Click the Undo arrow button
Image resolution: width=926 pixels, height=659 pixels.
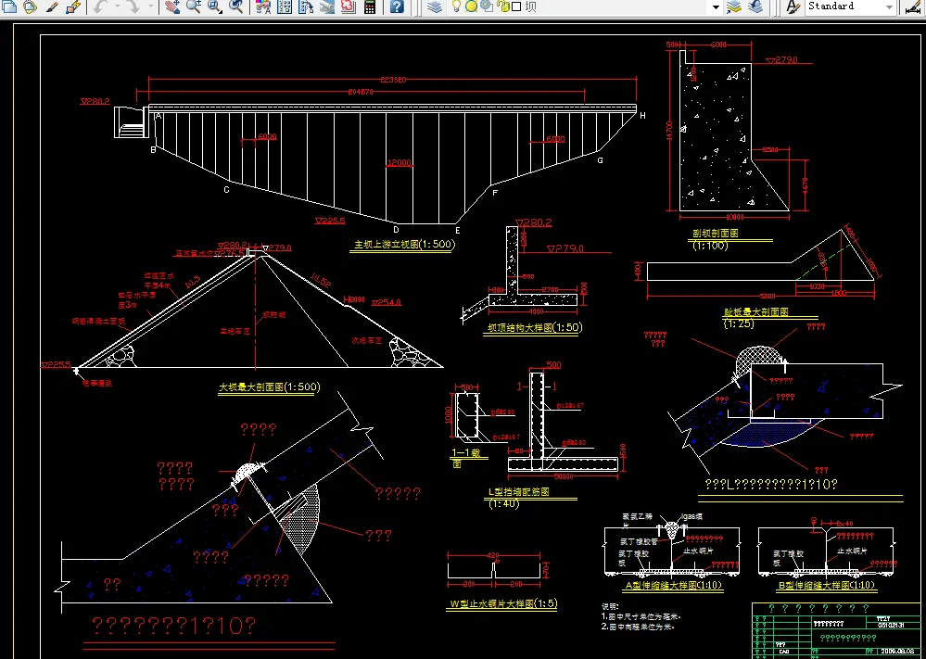point(100,6)
